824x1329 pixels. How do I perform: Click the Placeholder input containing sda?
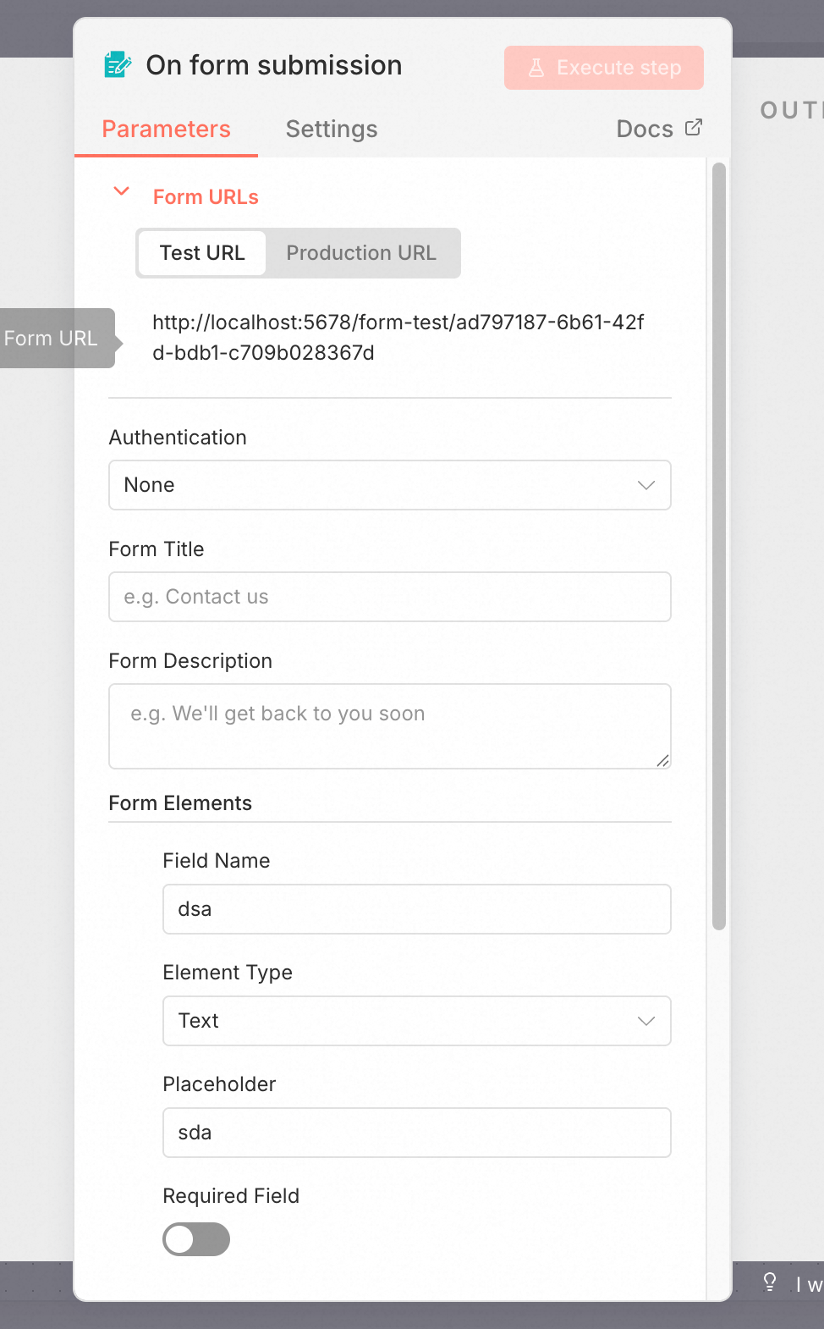coord(417,1133)
